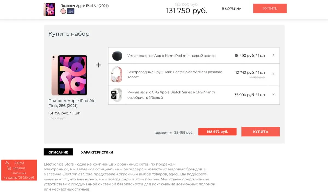Viewport: 328px width, 196px height.
Task: Click the В КОРЗИНУ link in the header
Action: pyautogui.click(x=232, y=8)
